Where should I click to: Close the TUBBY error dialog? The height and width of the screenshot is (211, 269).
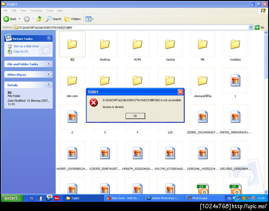[181, 92]
